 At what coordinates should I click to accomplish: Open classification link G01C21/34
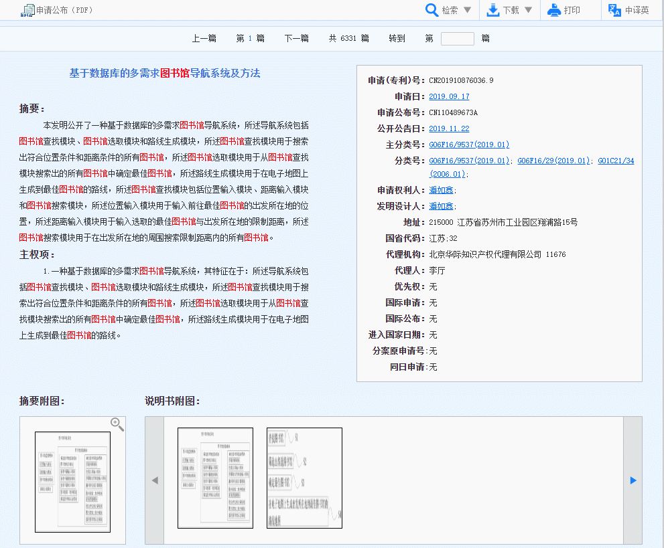pyautogui.click(x=616, y=161)
